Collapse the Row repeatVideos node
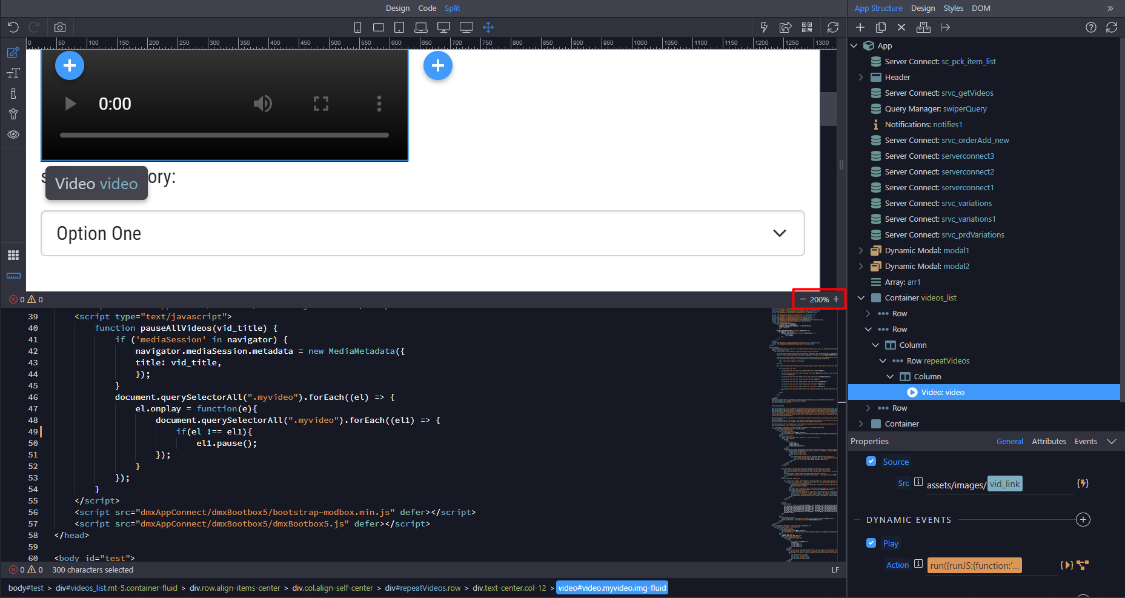 click(883, 360)
